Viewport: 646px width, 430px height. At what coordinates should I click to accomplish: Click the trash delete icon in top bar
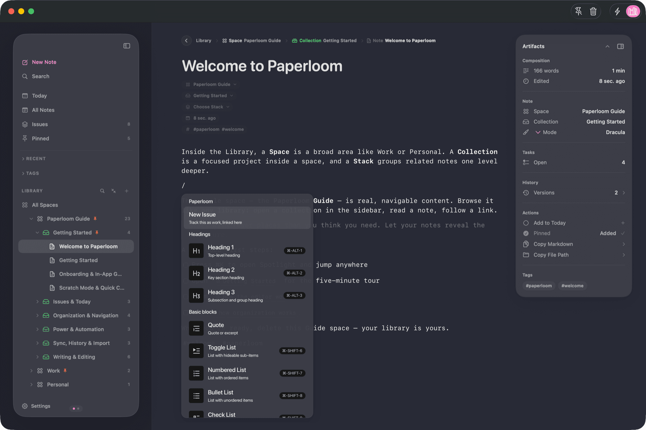coord(593,12)
